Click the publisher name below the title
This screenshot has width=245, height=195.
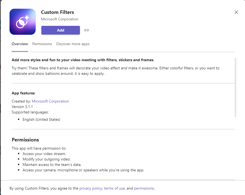60,19
